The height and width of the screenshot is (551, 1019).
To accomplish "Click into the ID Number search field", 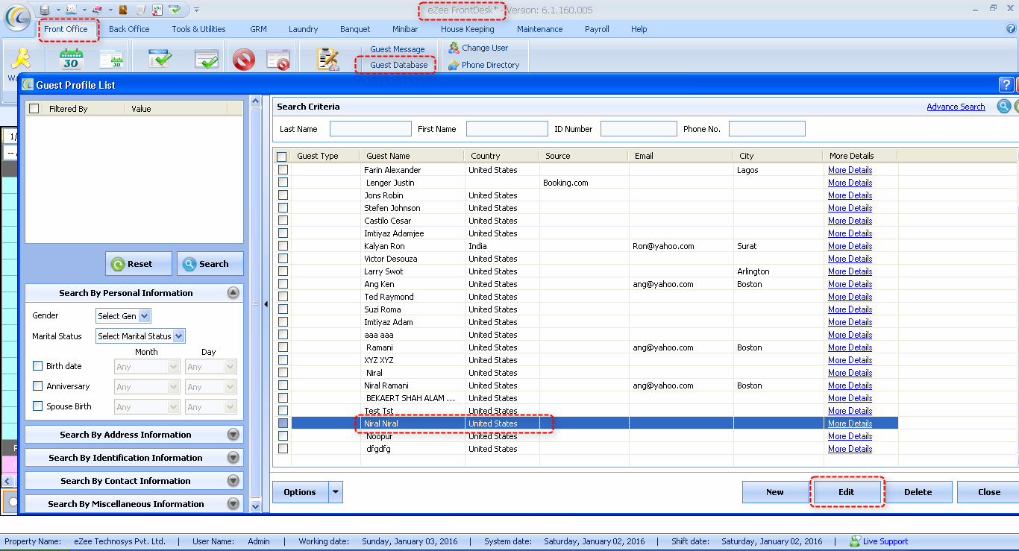I will [639, 129].
